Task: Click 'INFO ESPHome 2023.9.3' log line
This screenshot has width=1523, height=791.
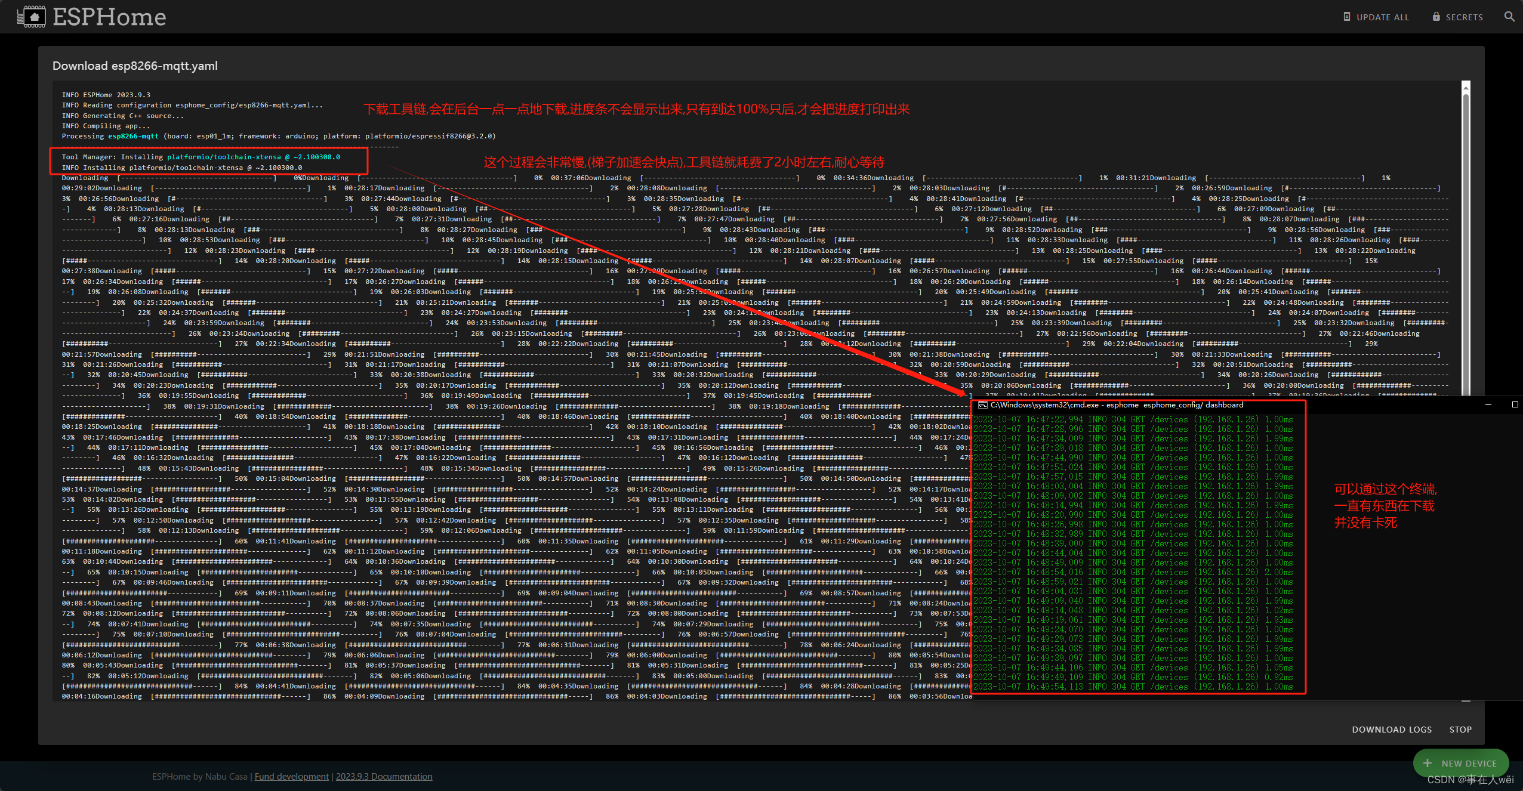Action: 106,95
